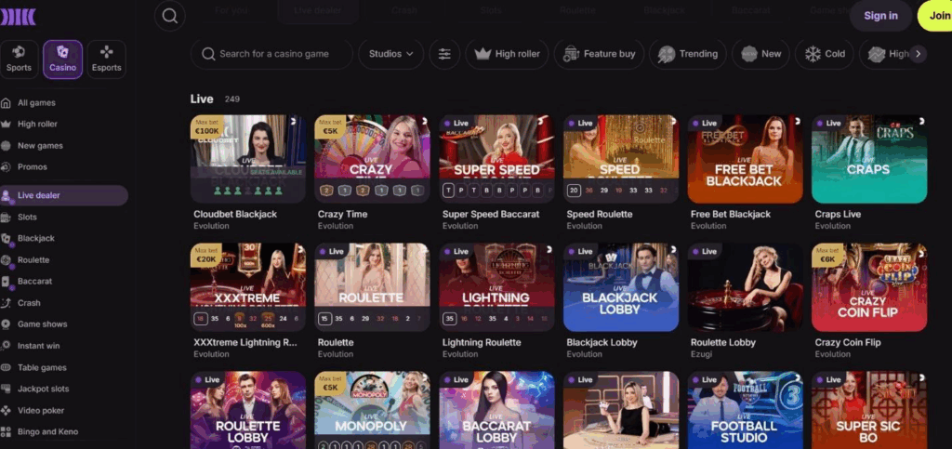Open the Blackjack Lobby game thumbnail

pos(620,287)
